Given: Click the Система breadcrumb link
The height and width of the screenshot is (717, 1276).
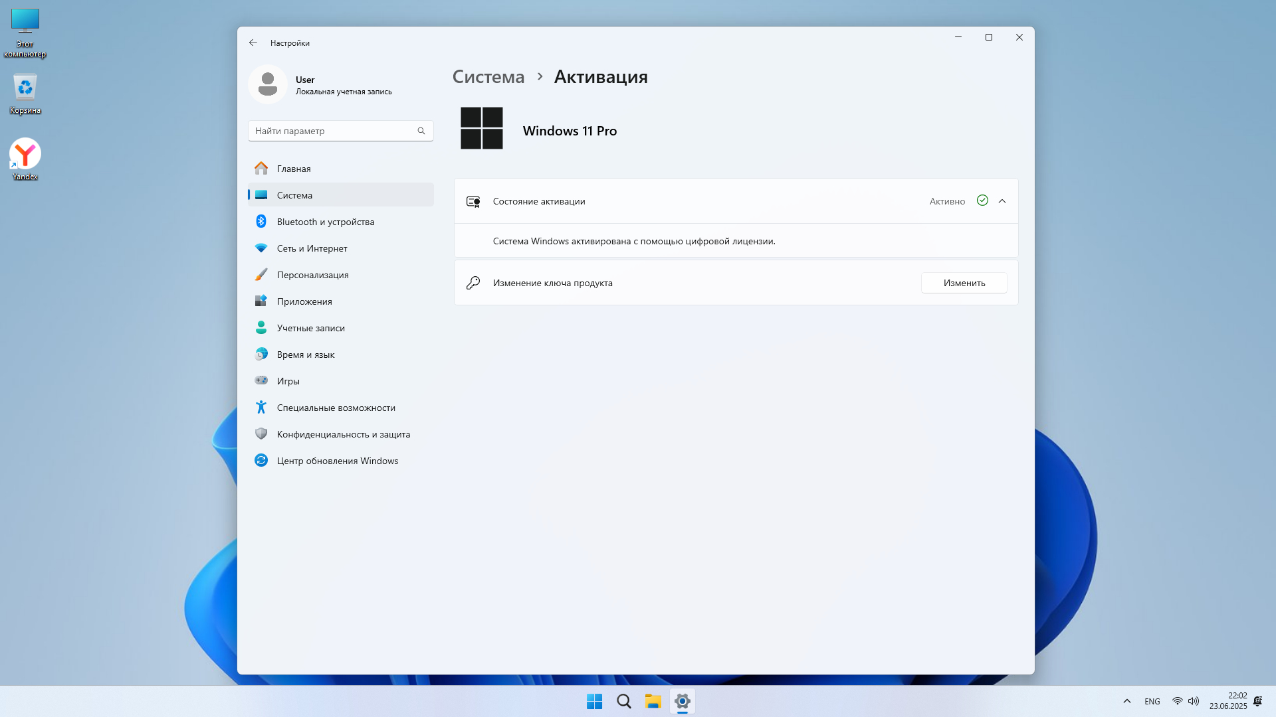Looking at the screenshot, I should click(x=488, y=77).
